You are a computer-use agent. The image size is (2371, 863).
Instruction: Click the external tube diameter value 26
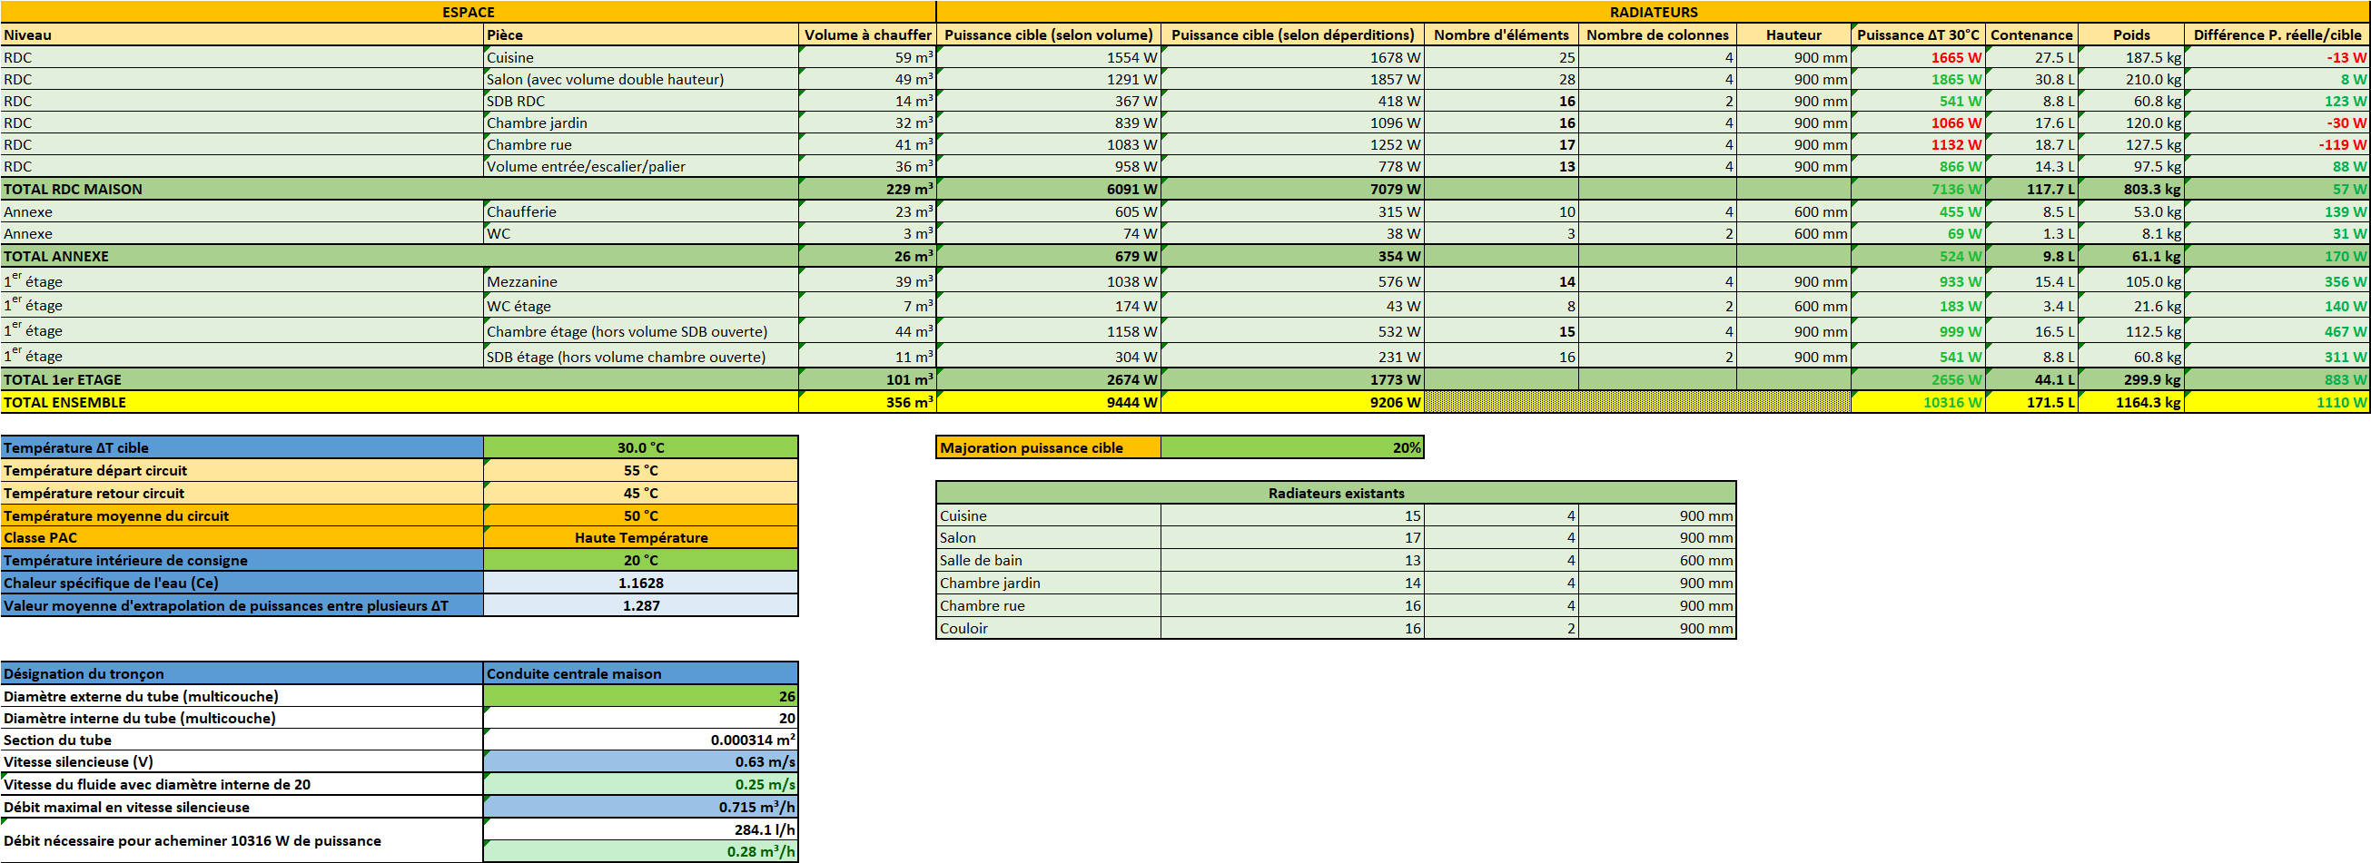point(640,696)
